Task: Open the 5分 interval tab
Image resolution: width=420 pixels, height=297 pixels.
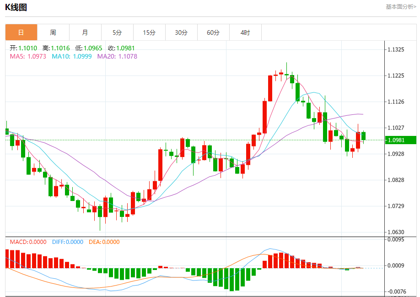Action: 117,32
